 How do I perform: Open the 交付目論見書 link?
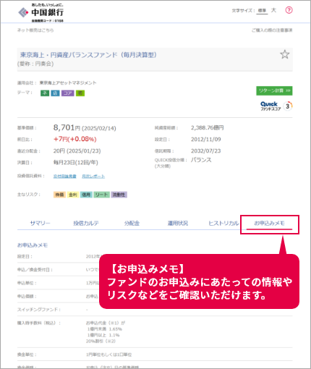(x=65, y=177)
